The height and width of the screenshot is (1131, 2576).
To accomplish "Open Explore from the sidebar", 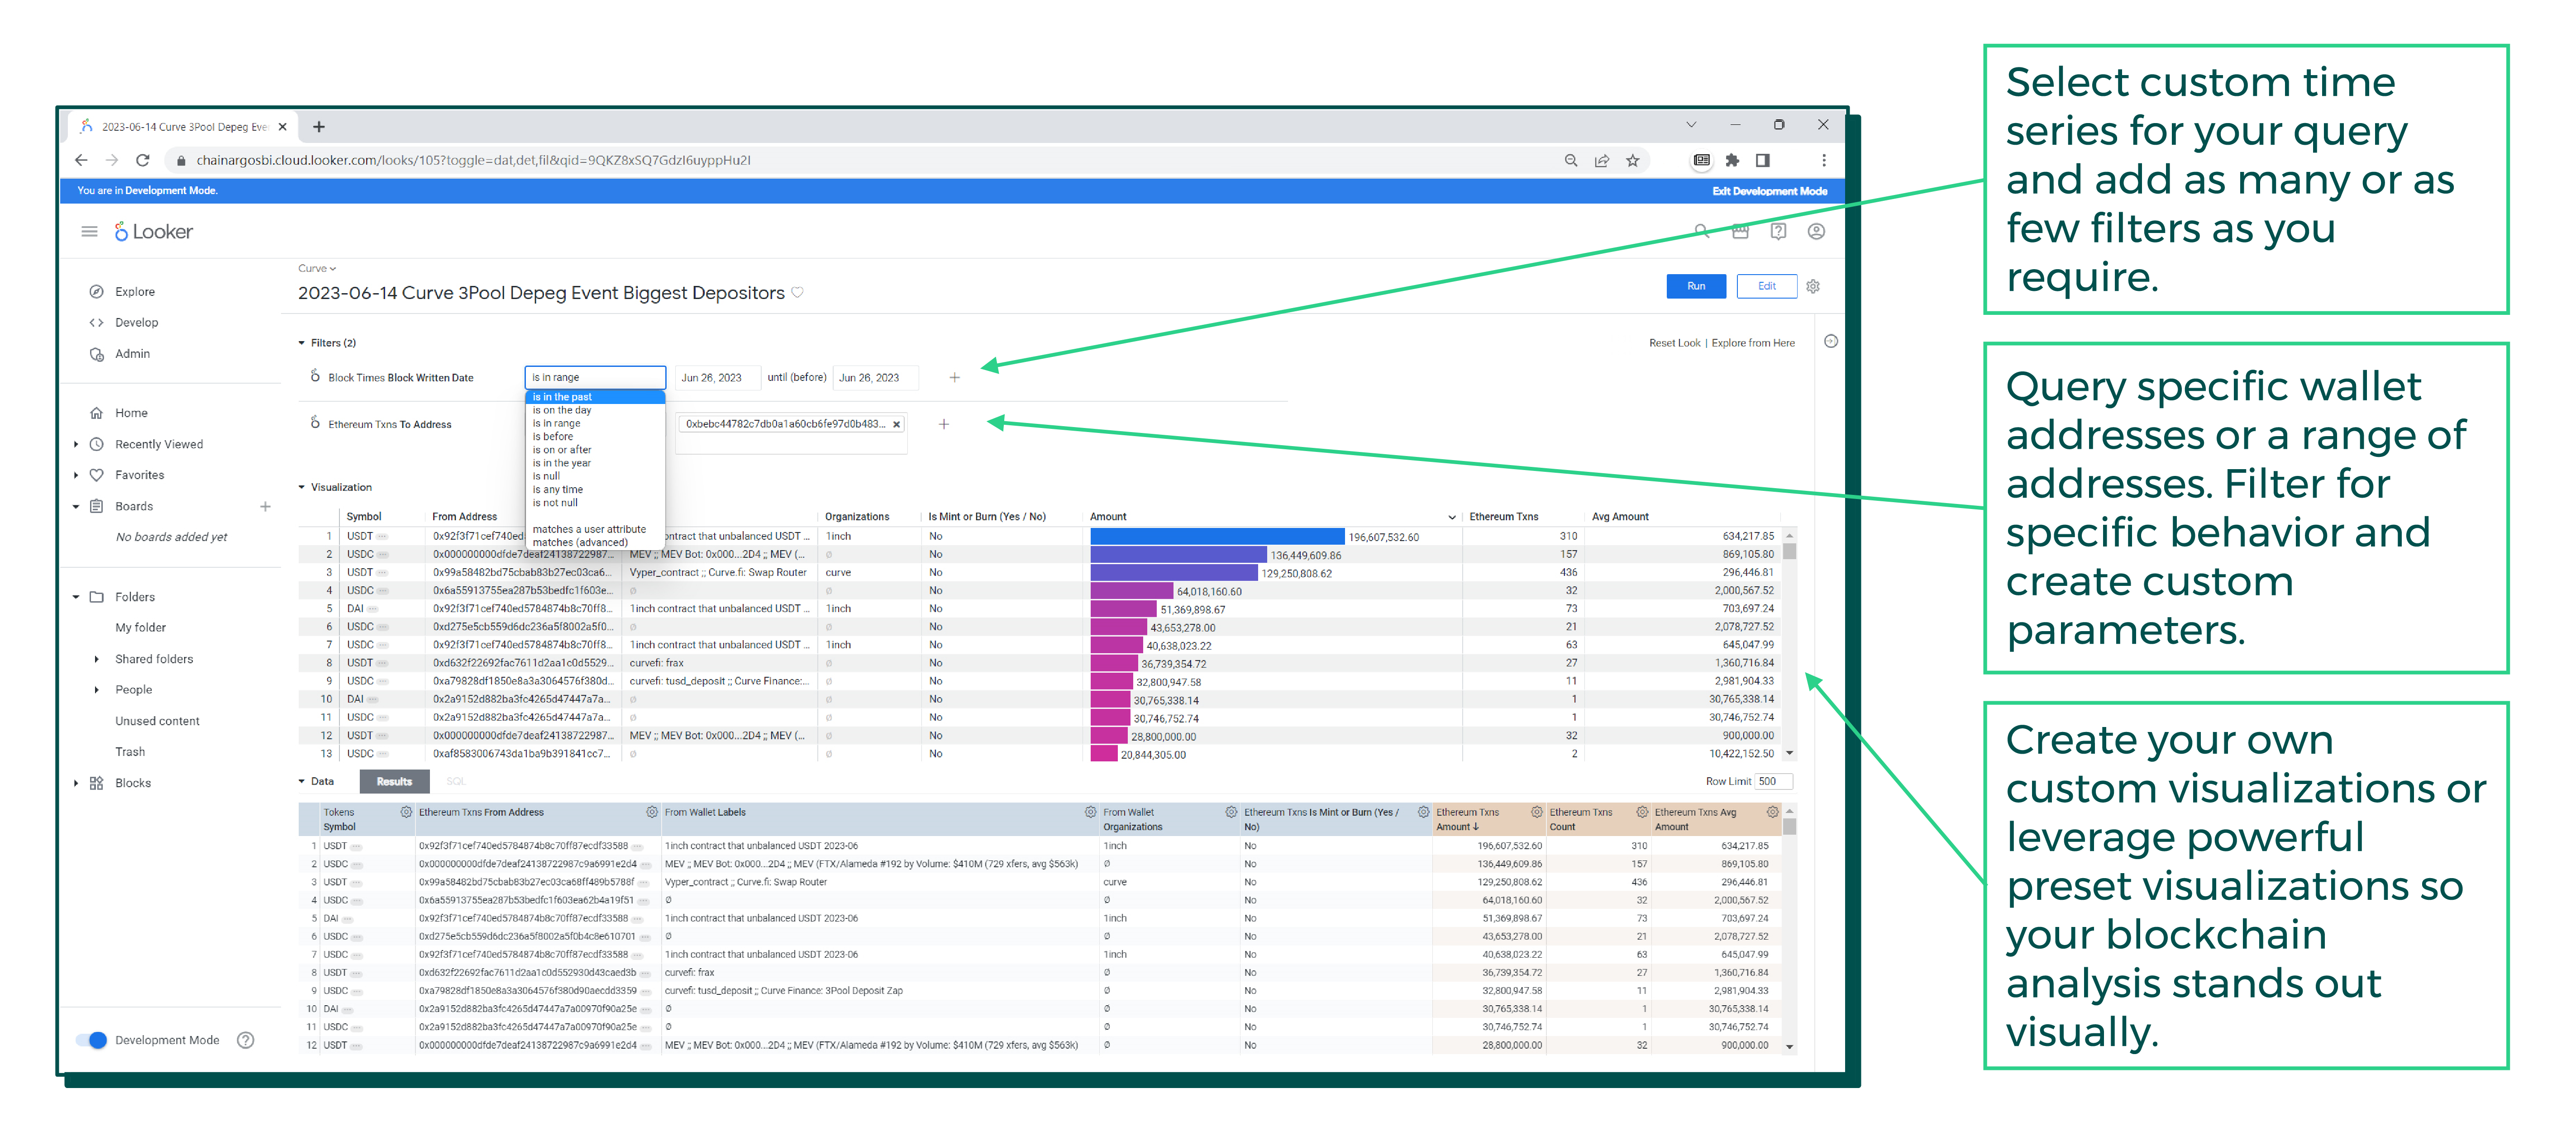I will point(134,292).
